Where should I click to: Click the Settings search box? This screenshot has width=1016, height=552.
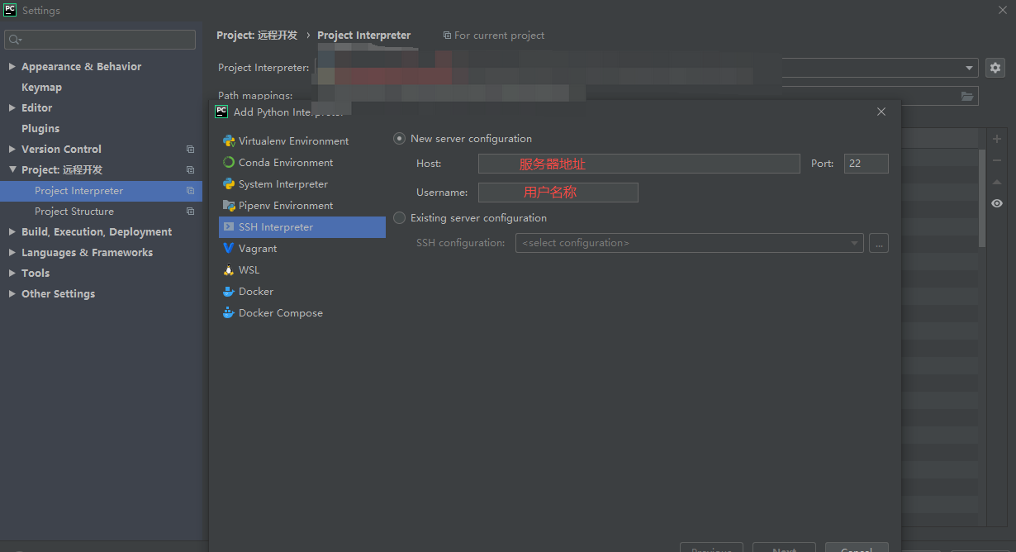pos(100,40)
